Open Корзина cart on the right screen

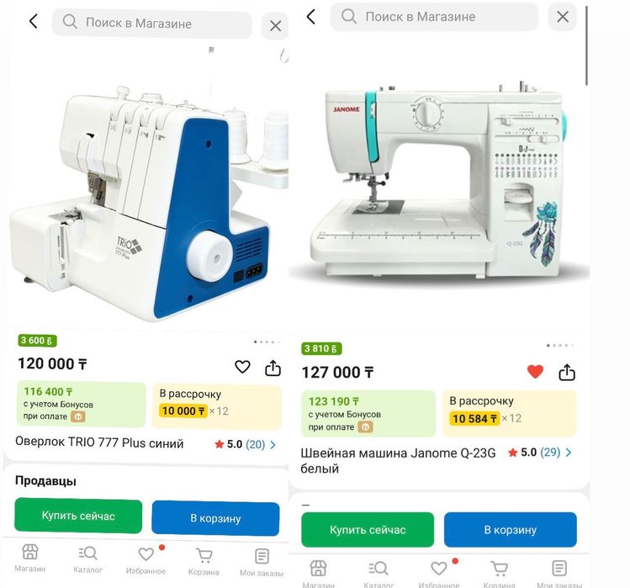(x=499, y=574)
